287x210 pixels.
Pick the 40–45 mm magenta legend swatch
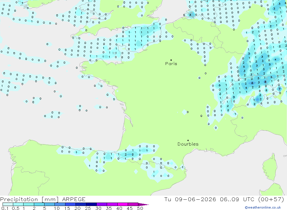(123, 204)
